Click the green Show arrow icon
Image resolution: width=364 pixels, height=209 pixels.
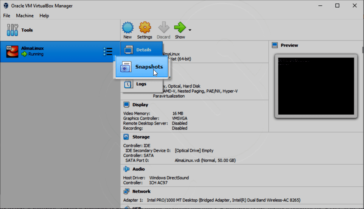coord(180,28)
